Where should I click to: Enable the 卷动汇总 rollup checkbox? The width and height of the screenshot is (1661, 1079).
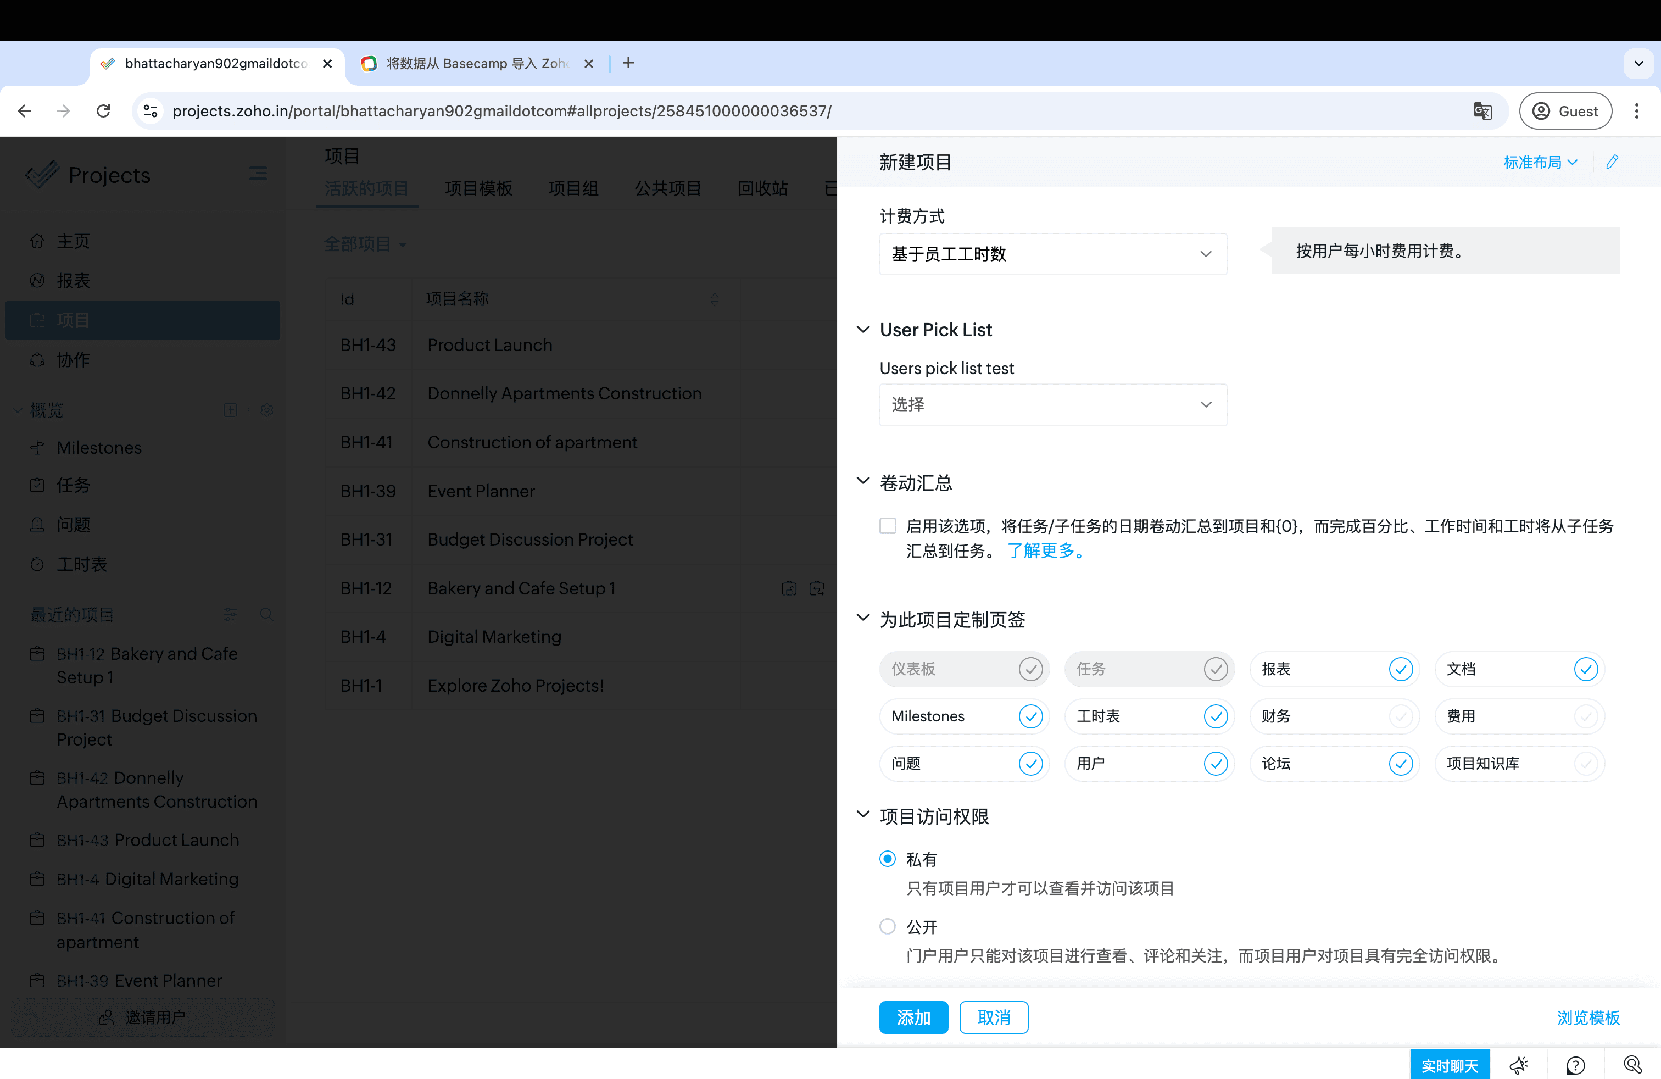(887, 526)
